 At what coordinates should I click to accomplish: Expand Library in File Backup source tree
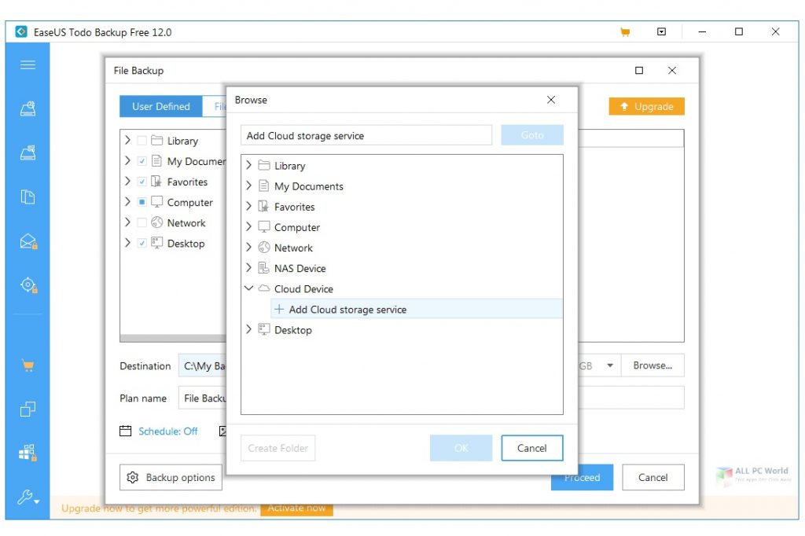coord(128,140)
